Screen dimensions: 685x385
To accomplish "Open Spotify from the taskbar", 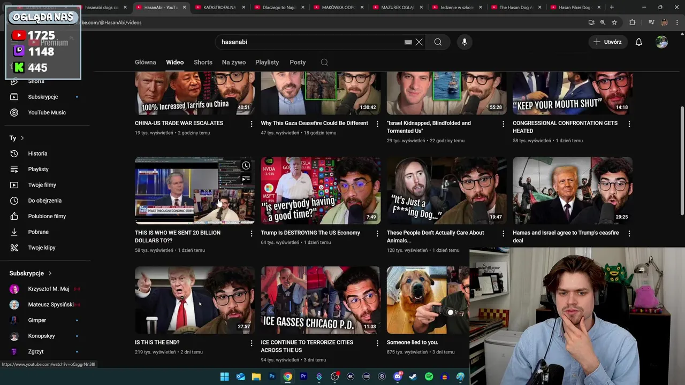I will click(429, 376).
